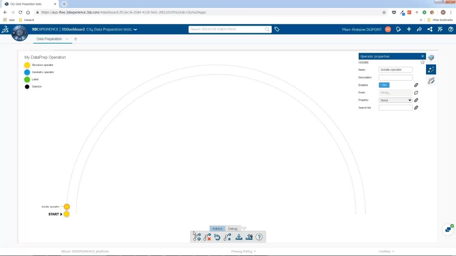Open the edit graph pencil side icon
The height and width of the screenshot is (256, 456).
point(431,81)
